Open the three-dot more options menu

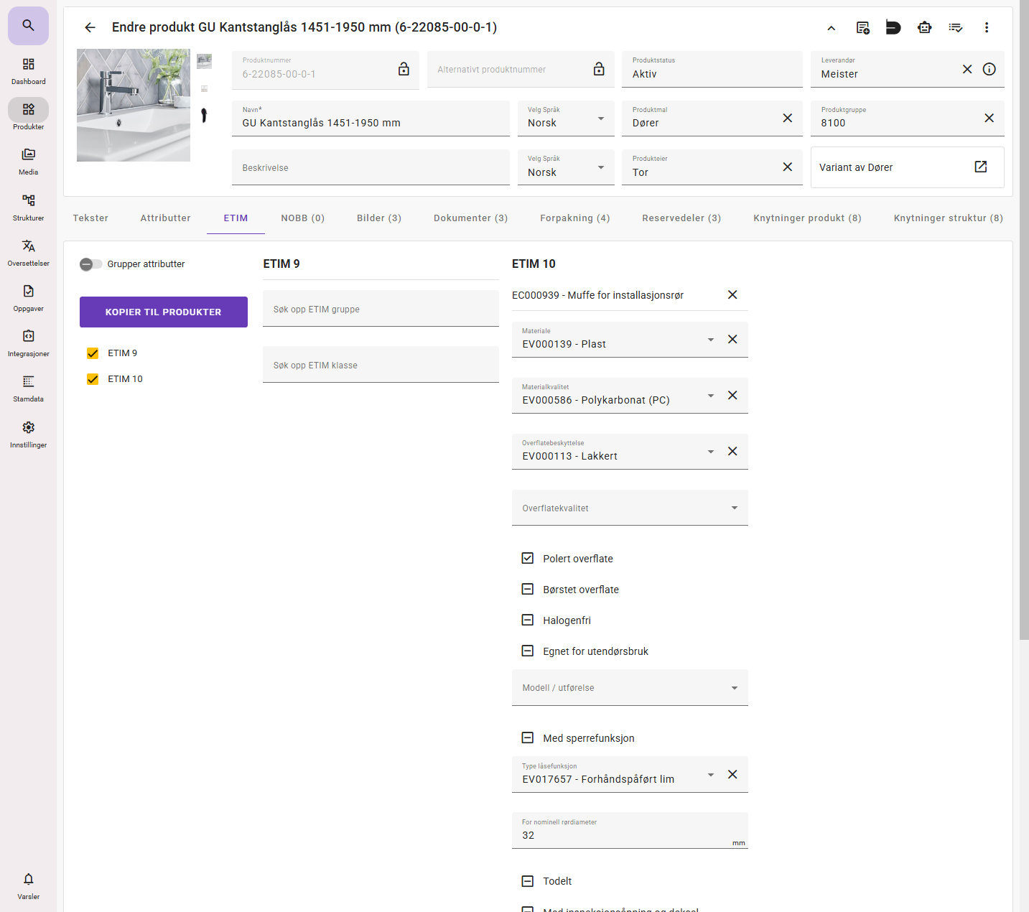[986, 27]
